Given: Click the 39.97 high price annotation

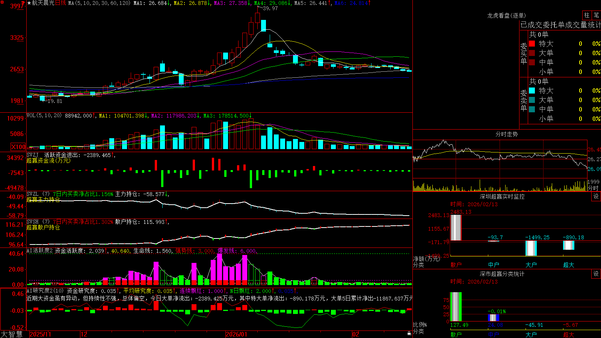Looking at the screenshot, I should pos(270,8).
